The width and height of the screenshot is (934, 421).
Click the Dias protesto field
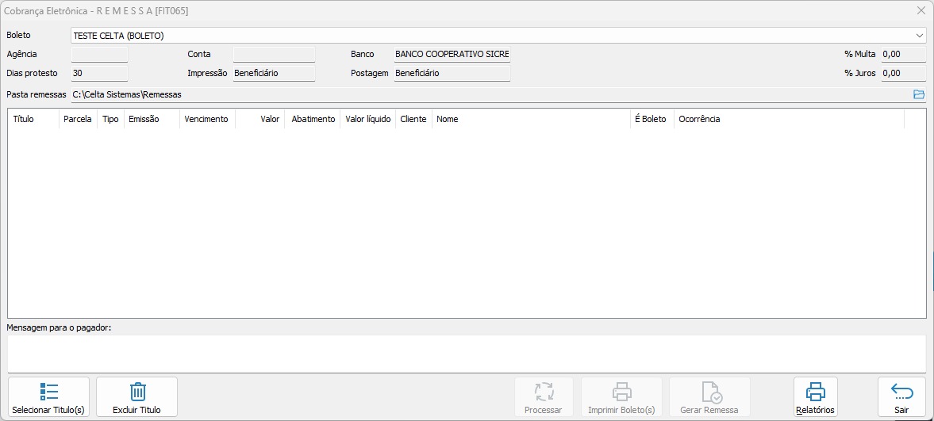99,74
